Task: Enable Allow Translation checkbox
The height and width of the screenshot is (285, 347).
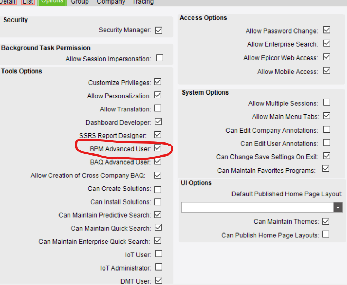Action: click(158, 108)
